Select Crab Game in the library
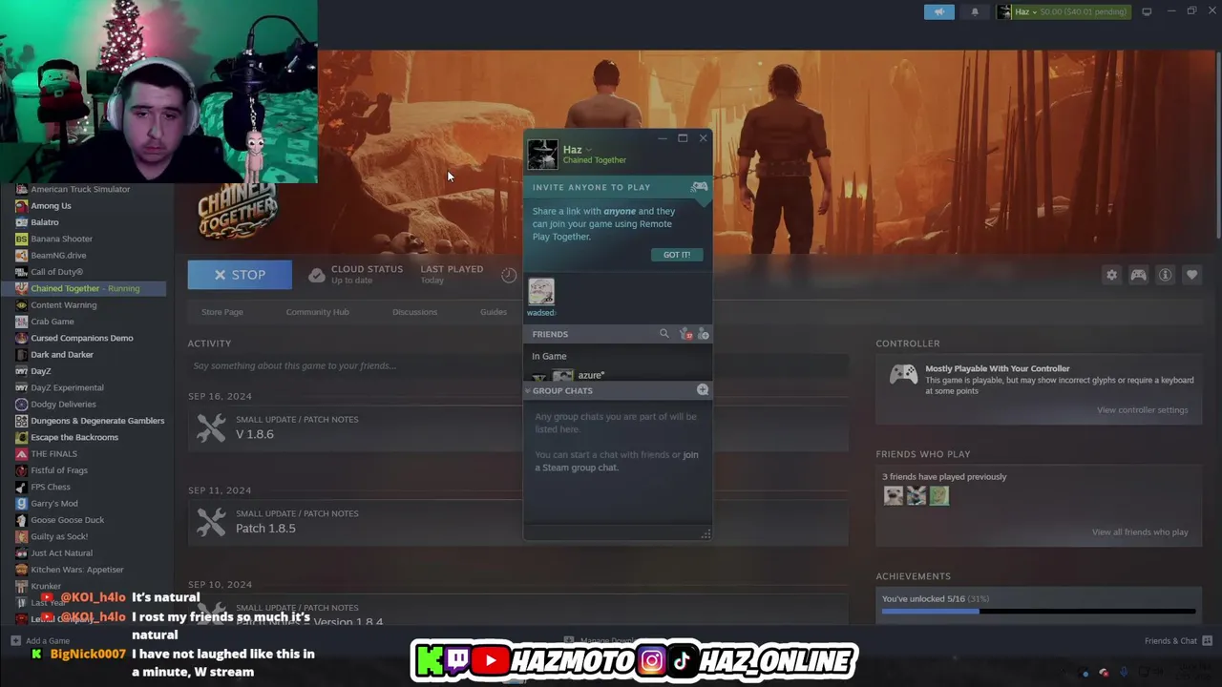 pos(53,322)
